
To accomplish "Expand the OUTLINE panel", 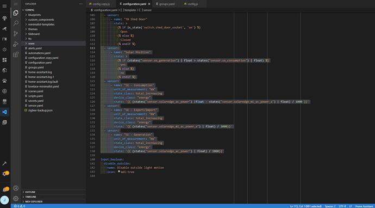I will click(x=53, y=192).
